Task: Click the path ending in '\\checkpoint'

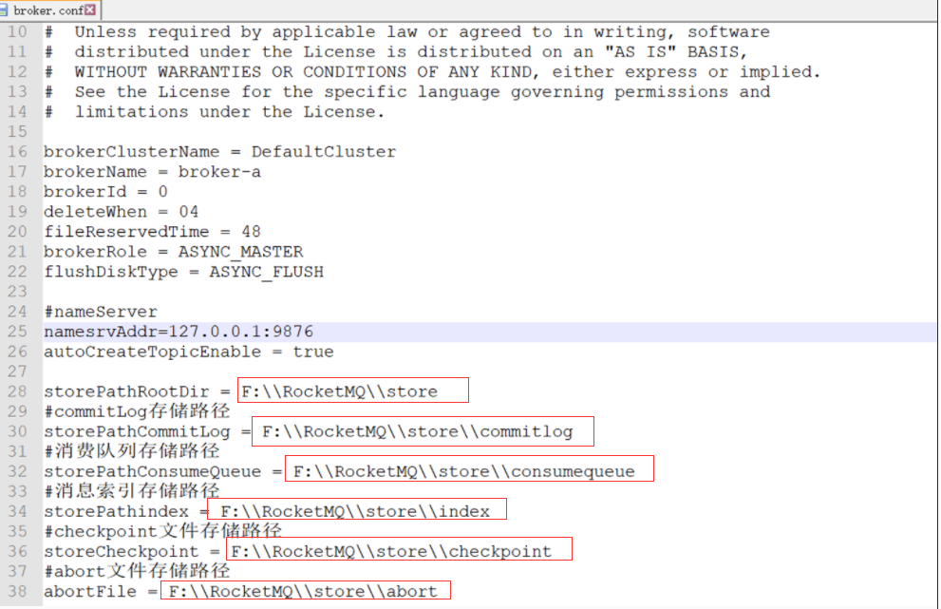Action: click(391, 551)
